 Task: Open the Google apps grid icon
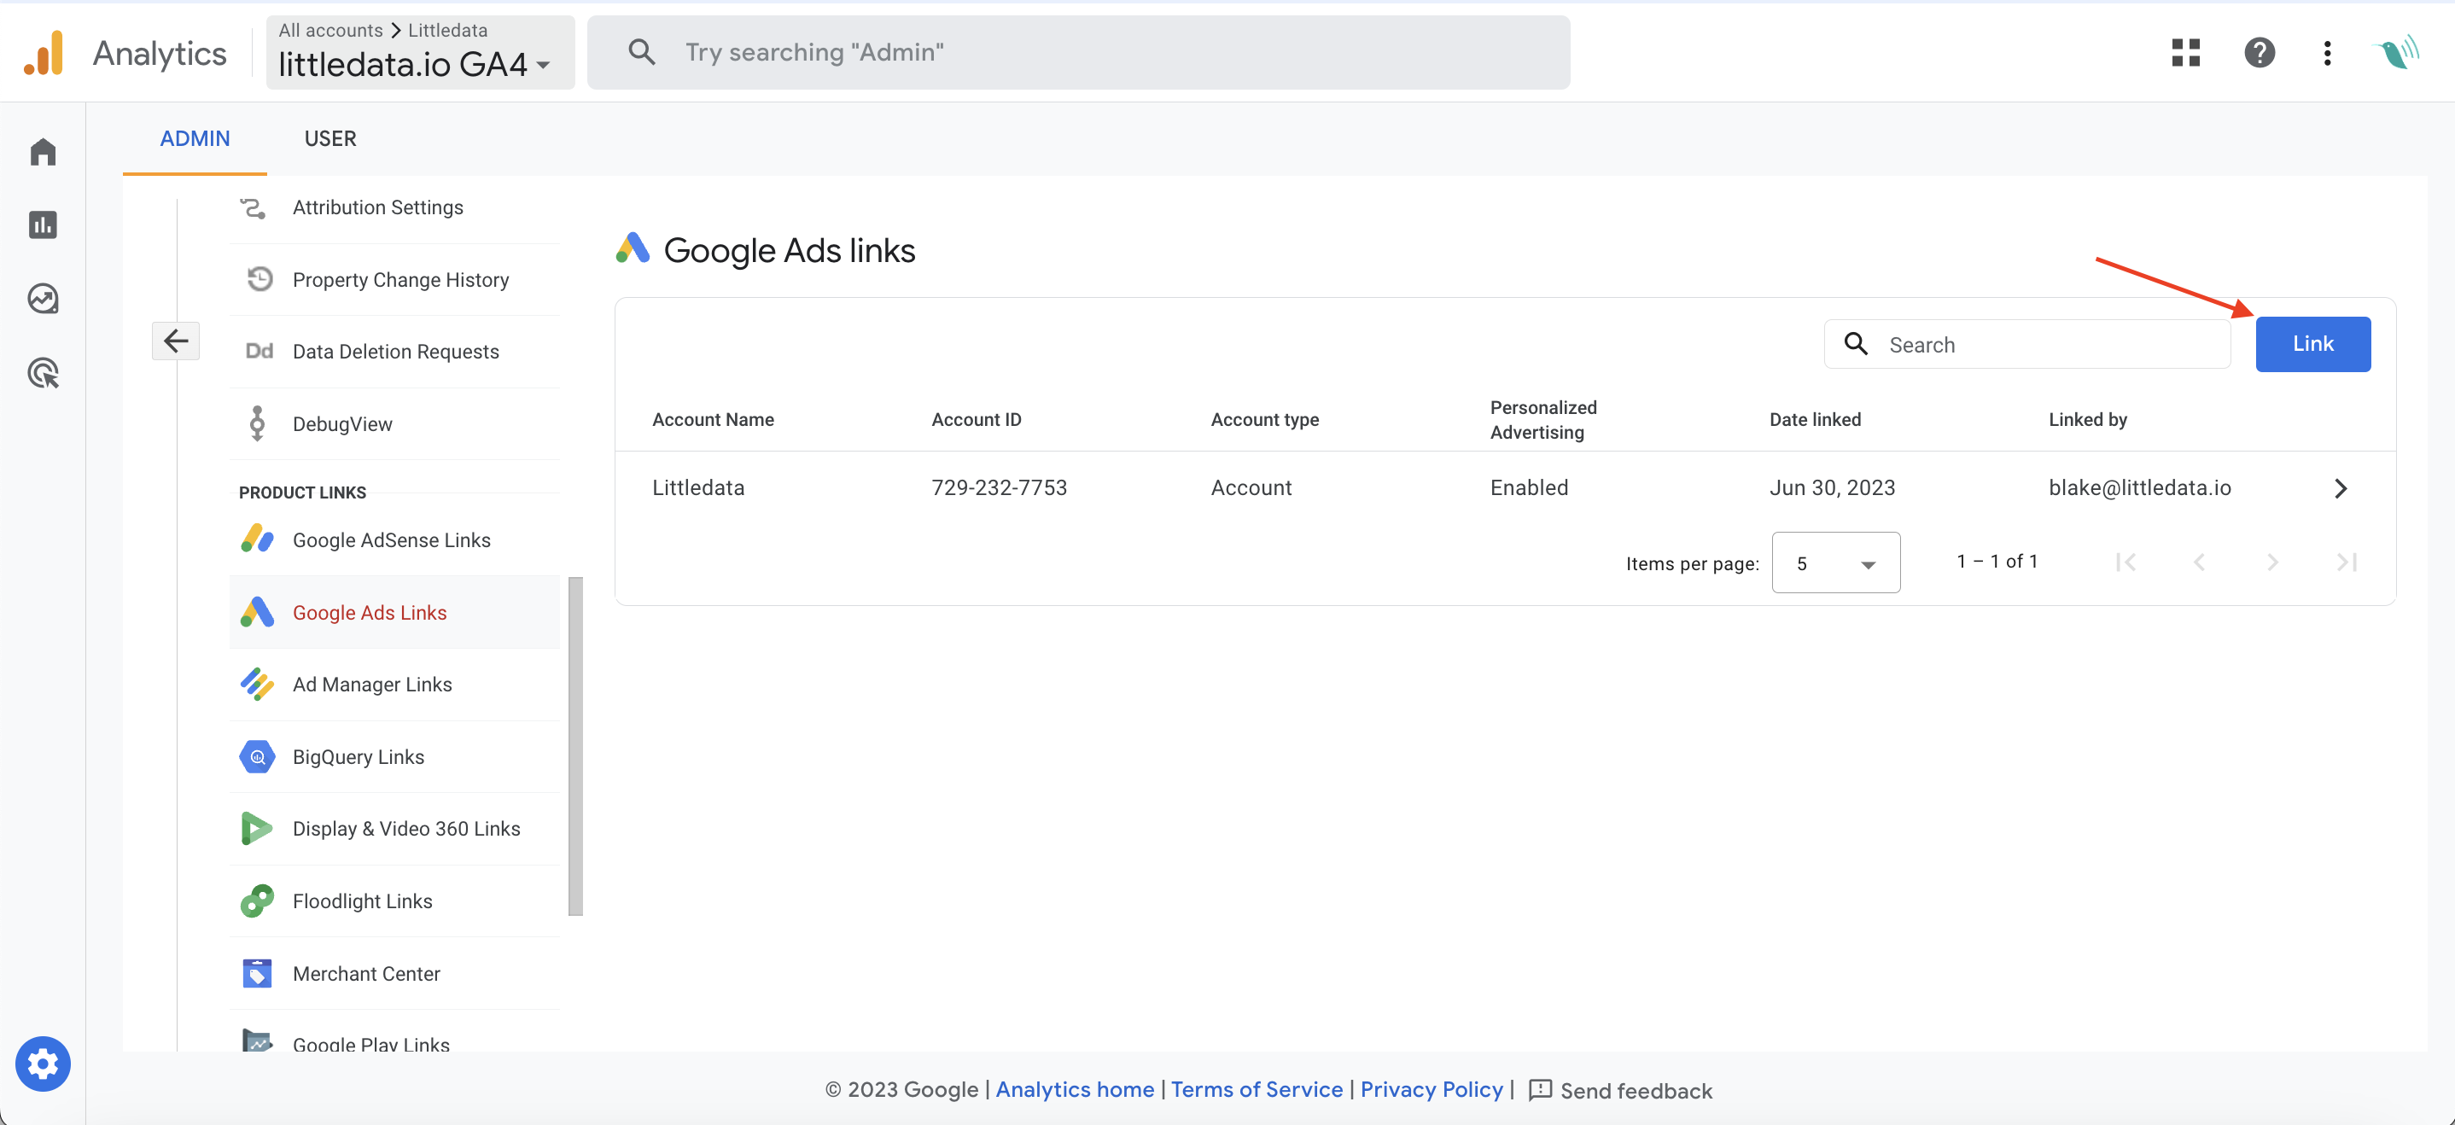2185,52
